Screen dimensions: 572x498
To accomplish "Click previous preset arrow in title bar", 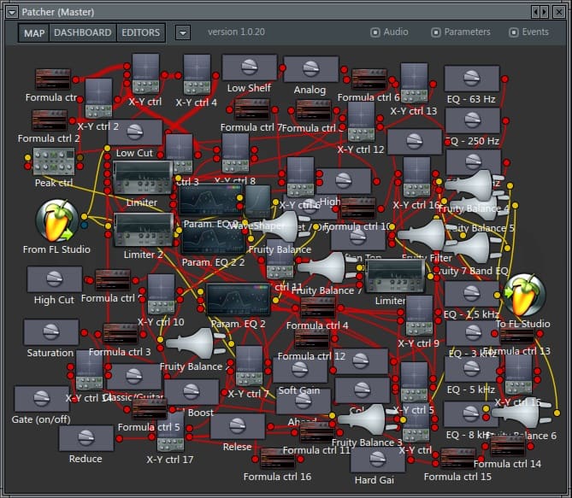I will [535, 13].
